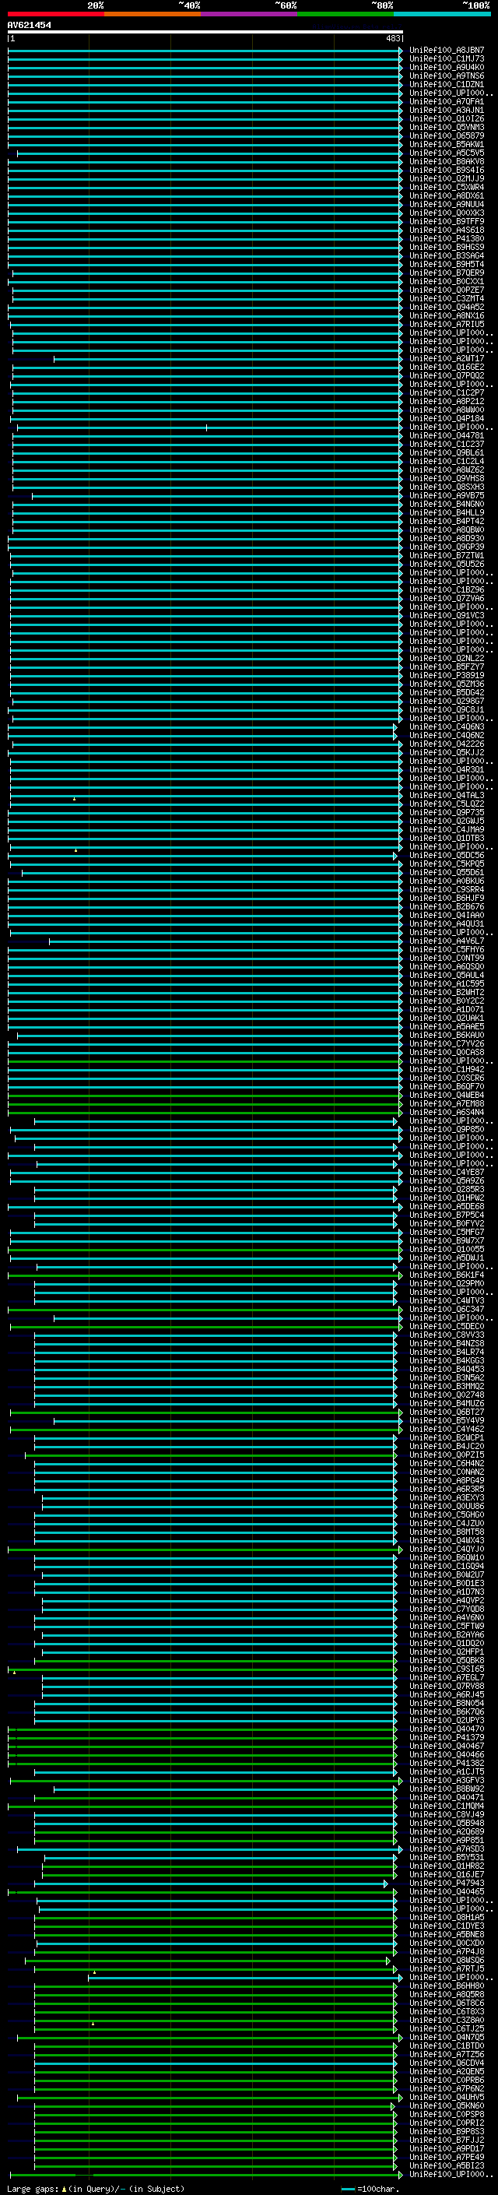Screen dimensions: 498x2195
Task: Open UniRef100_B6HJF9 label
Action: (x=447, y=897)
